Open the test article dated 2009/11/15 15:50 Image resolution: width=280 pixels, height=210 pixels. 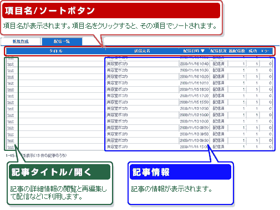11,102
